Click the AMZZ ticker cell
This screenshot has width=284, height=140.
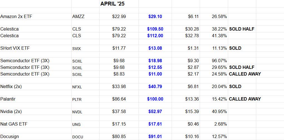tap(78, 16)
